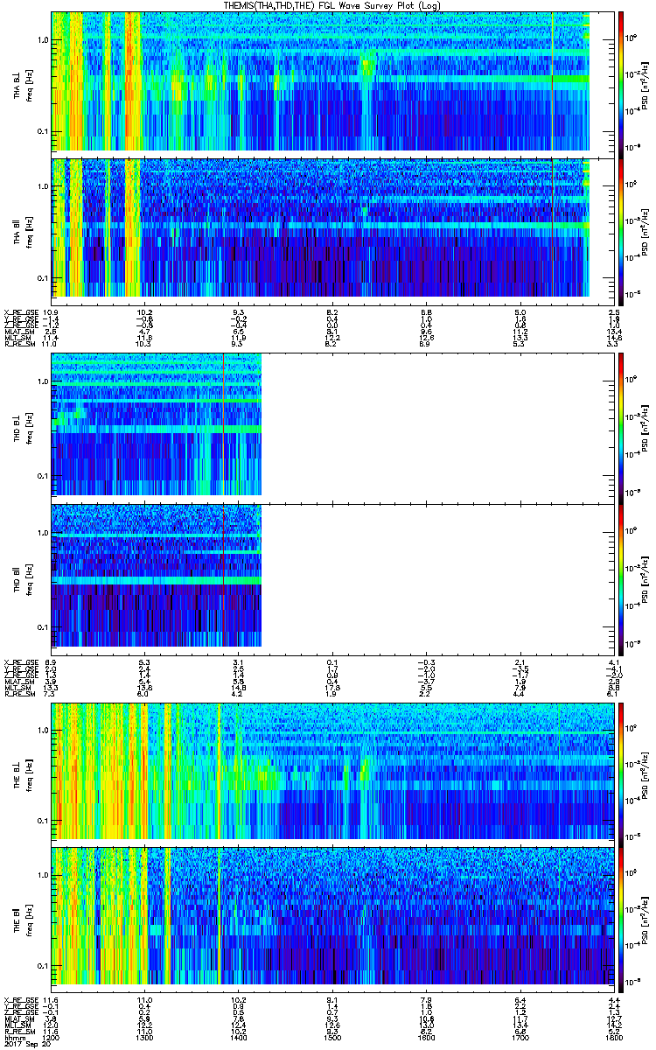Screen dimensions: 656x1050
Task: Select the THE B-parallel spectrogram panel
Action: click(x=331, y=918)
